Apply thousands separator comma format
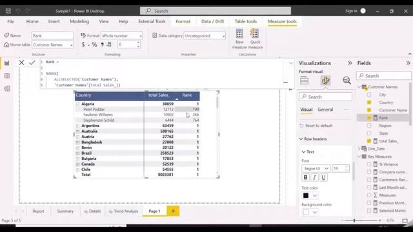This screenshot has height=232, width=413. pyautogui.click(x=102, y=44)
